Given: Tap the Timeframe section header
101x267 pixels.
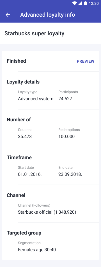Looking at the screenshot, I should pos(19,157).
